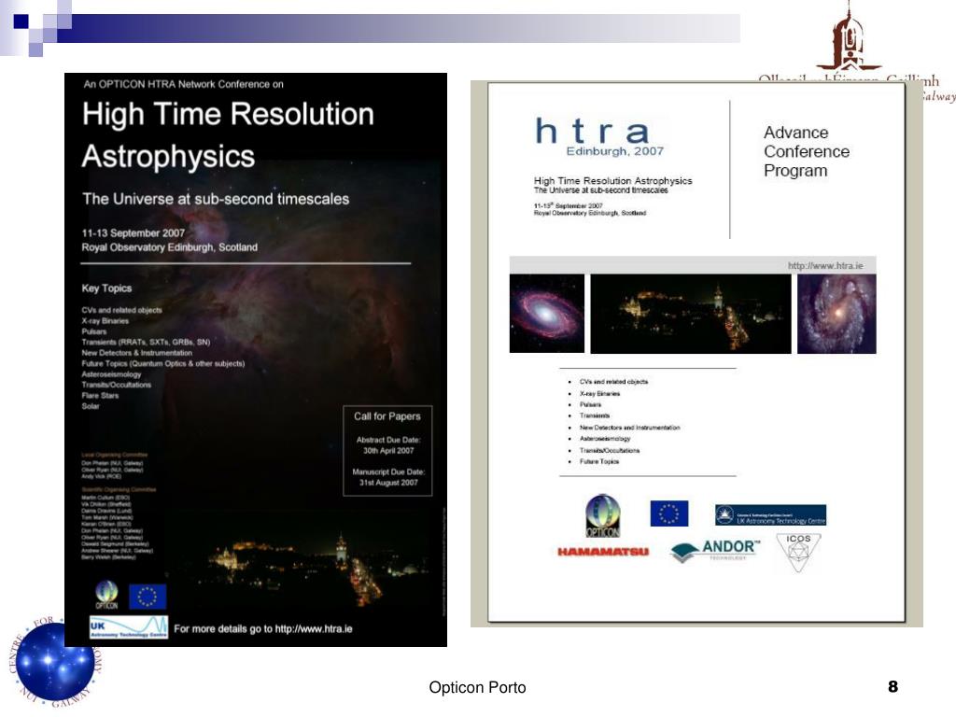Click the ANDOR Technology sponsor logo

[715, 551]
